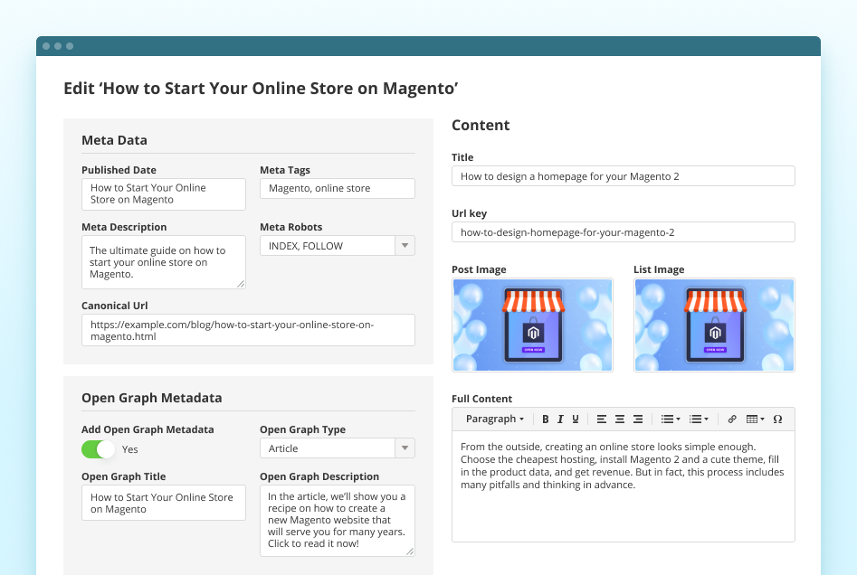Toggle underline formatting in the editor
Image resolution: width=857 pixels, height=575 pixels.
tap(576, 419)
